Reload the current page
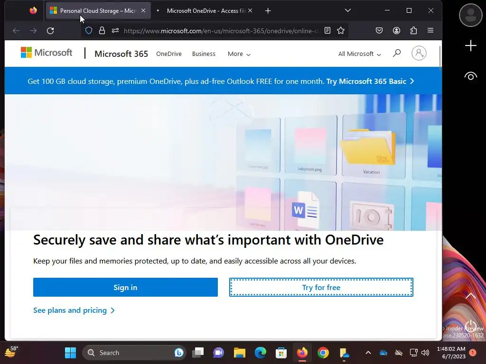 pyautogui.click(x=50, y=31)
